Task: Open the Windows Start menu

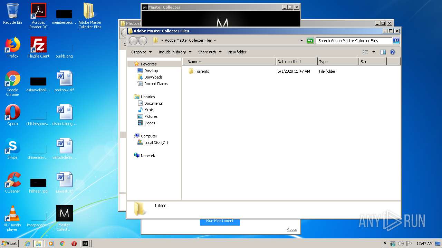Action: 9,243
